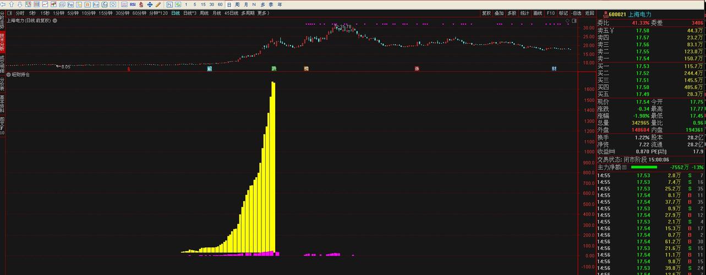This screenshot has width=706, height=275.
Task: Click the 返回 return button
Action: pos(589,13)
